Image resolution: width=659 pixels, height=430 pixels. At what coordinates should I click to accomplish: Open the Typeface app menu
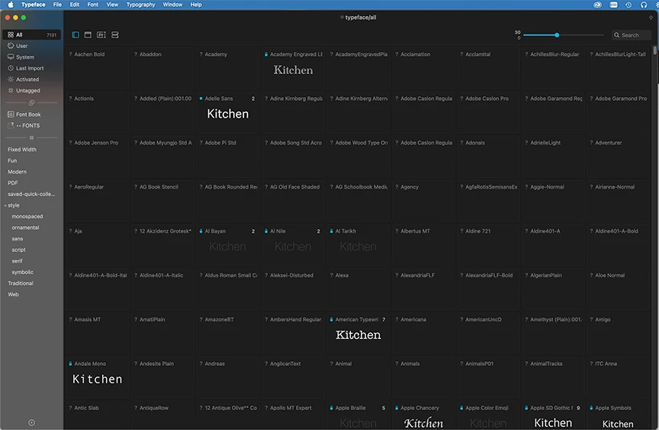pos(34,5)
